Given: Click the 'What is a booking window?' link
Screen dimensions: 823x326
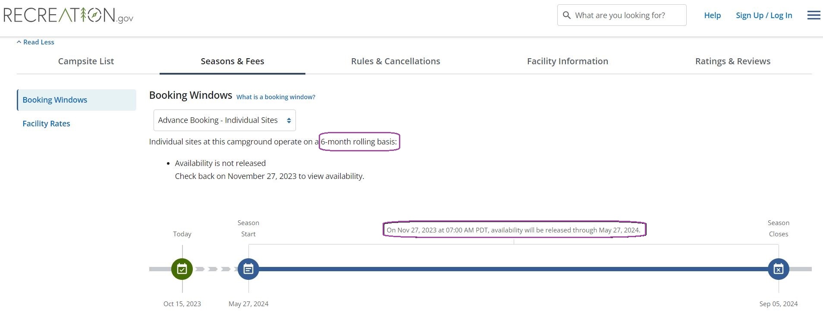Looking at the screenshot, I should pyautogui.click(x=276, y=97).
